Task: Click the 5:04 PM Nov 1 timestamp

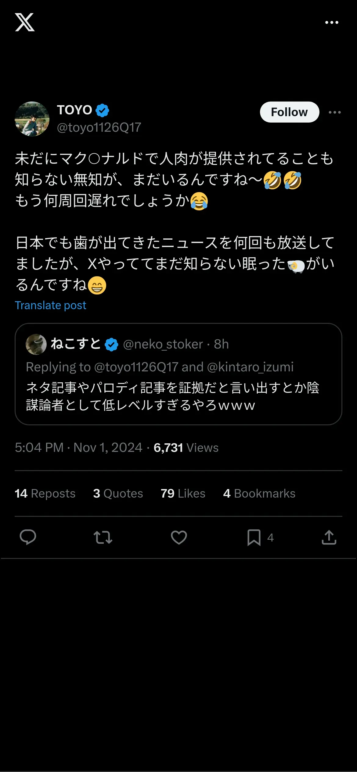Action: click(78, 448)
